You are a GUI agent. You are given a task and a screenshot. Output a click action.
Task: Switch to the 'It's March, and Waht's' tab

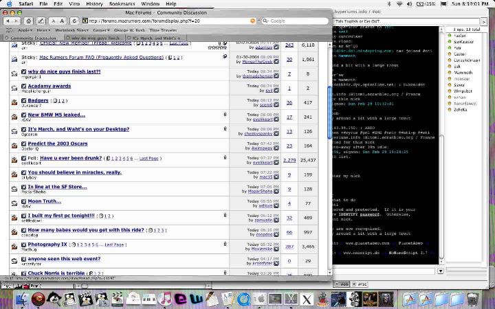pyautogui.click(x=156, y=38)
